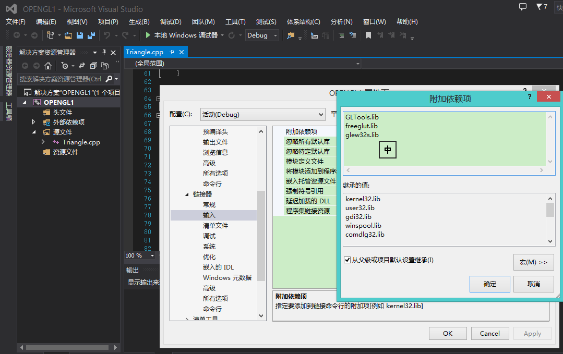Click the 宏(M) >> button

[x=533, y=262]
